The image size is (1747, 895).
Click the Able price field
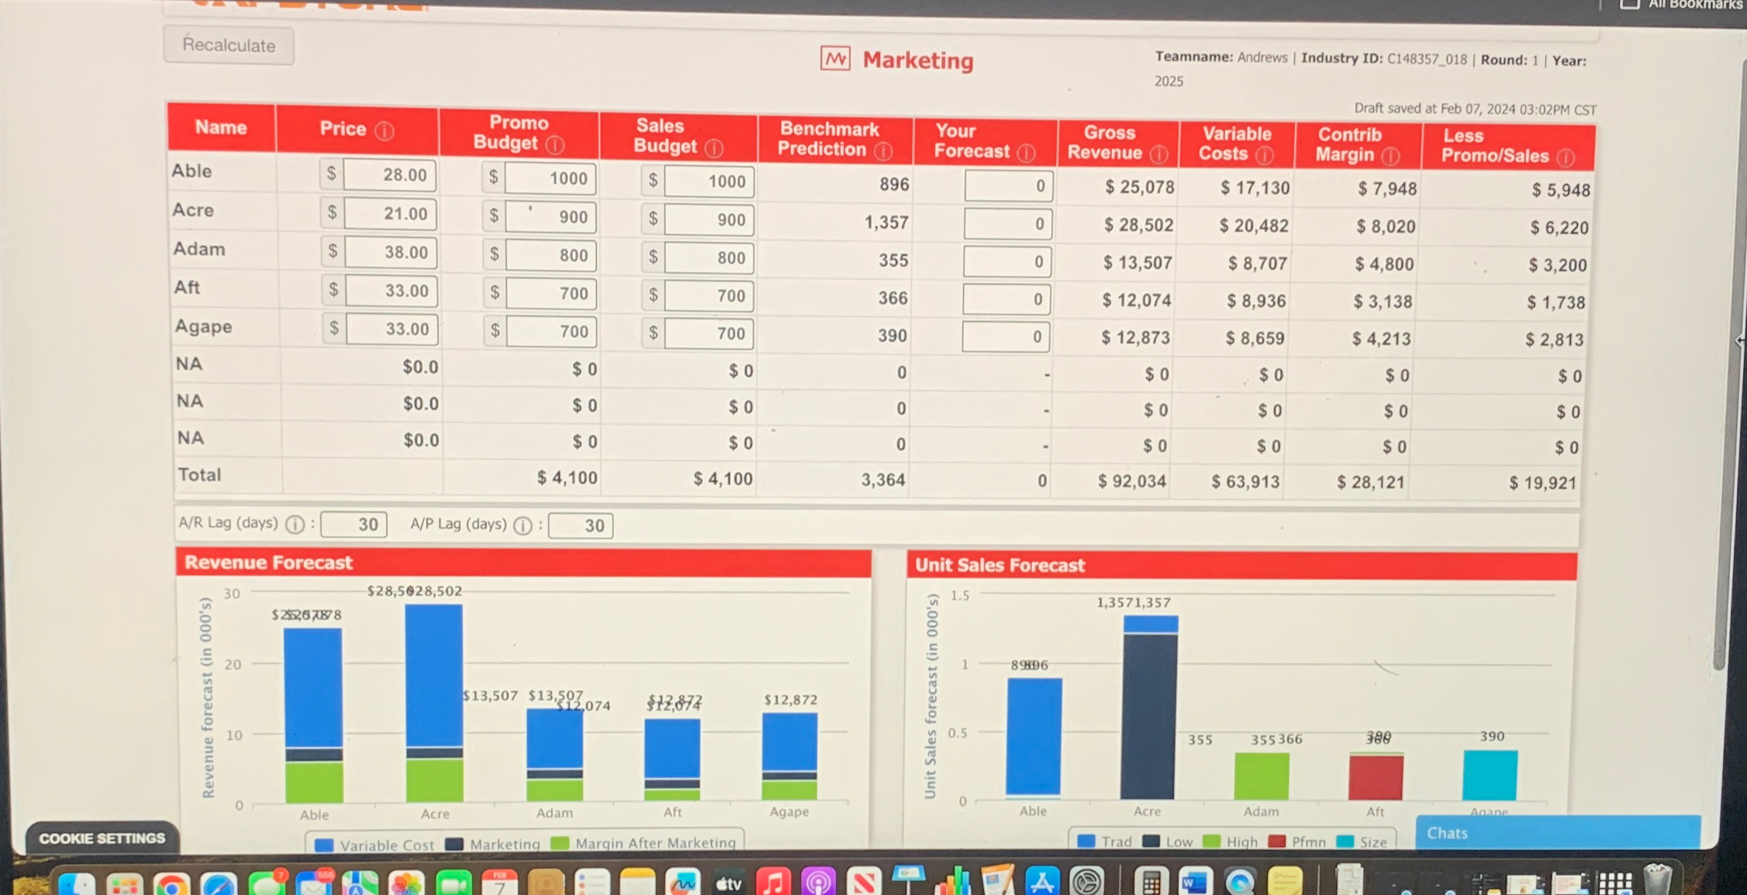point(389,175)
